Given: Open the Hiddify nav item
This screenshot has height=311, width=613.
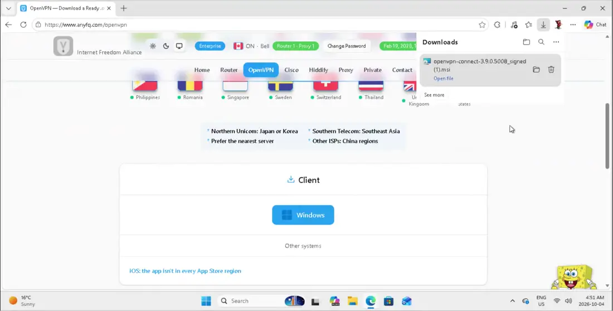Looking at the screenshot, I should click(319, 70).
